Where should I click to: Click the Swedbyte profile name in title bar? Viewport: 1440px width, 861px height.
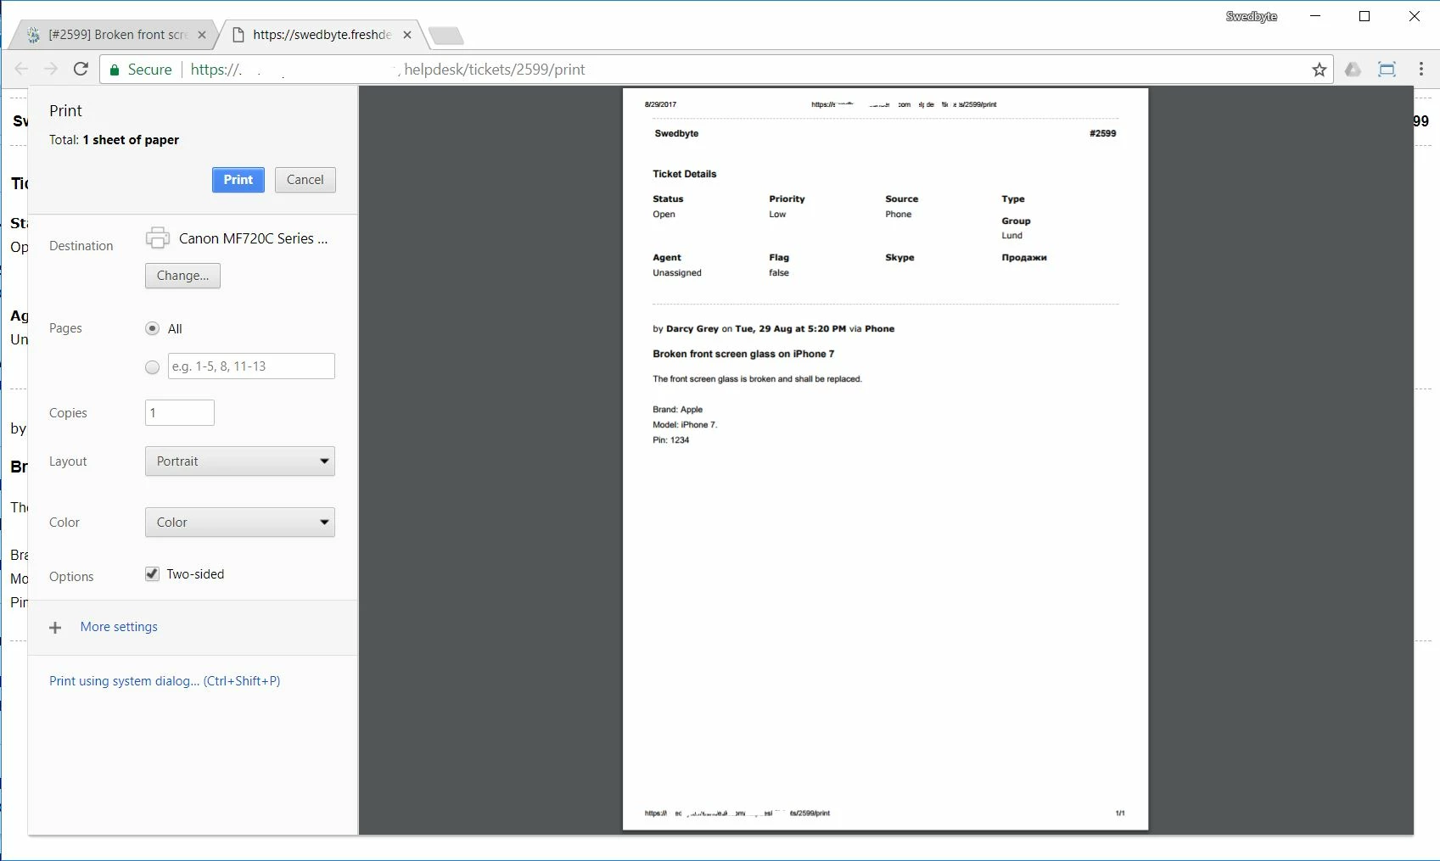pos(1251,16)
